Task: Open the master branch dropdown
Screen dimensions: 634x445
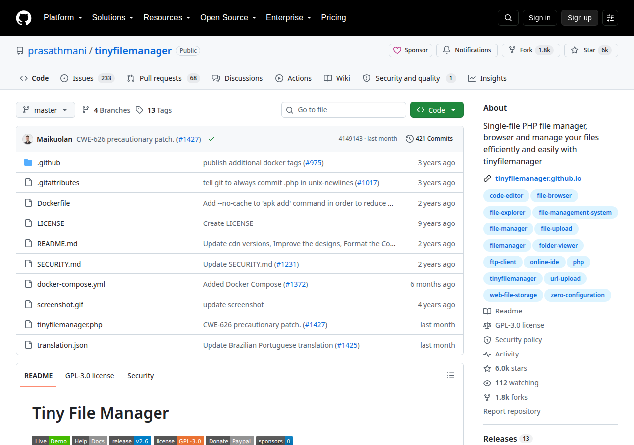Action: coord(46,110)
